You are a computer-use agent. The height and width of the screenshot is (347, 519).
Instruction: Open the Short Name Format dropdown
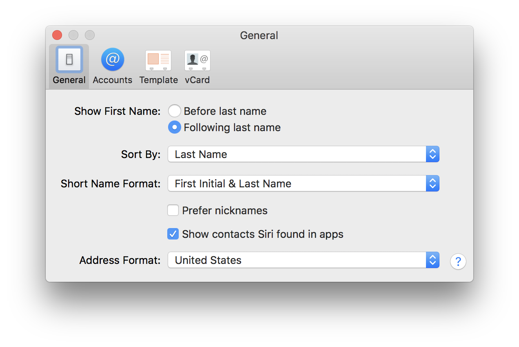click(304, 184)
